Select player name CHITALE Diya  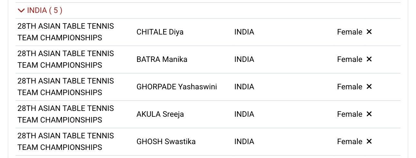coord(160,32)
